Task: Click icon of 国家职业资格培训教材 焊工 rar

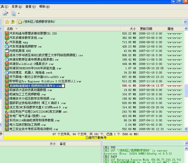Action: pyautogui.click(x=7, y=103)
